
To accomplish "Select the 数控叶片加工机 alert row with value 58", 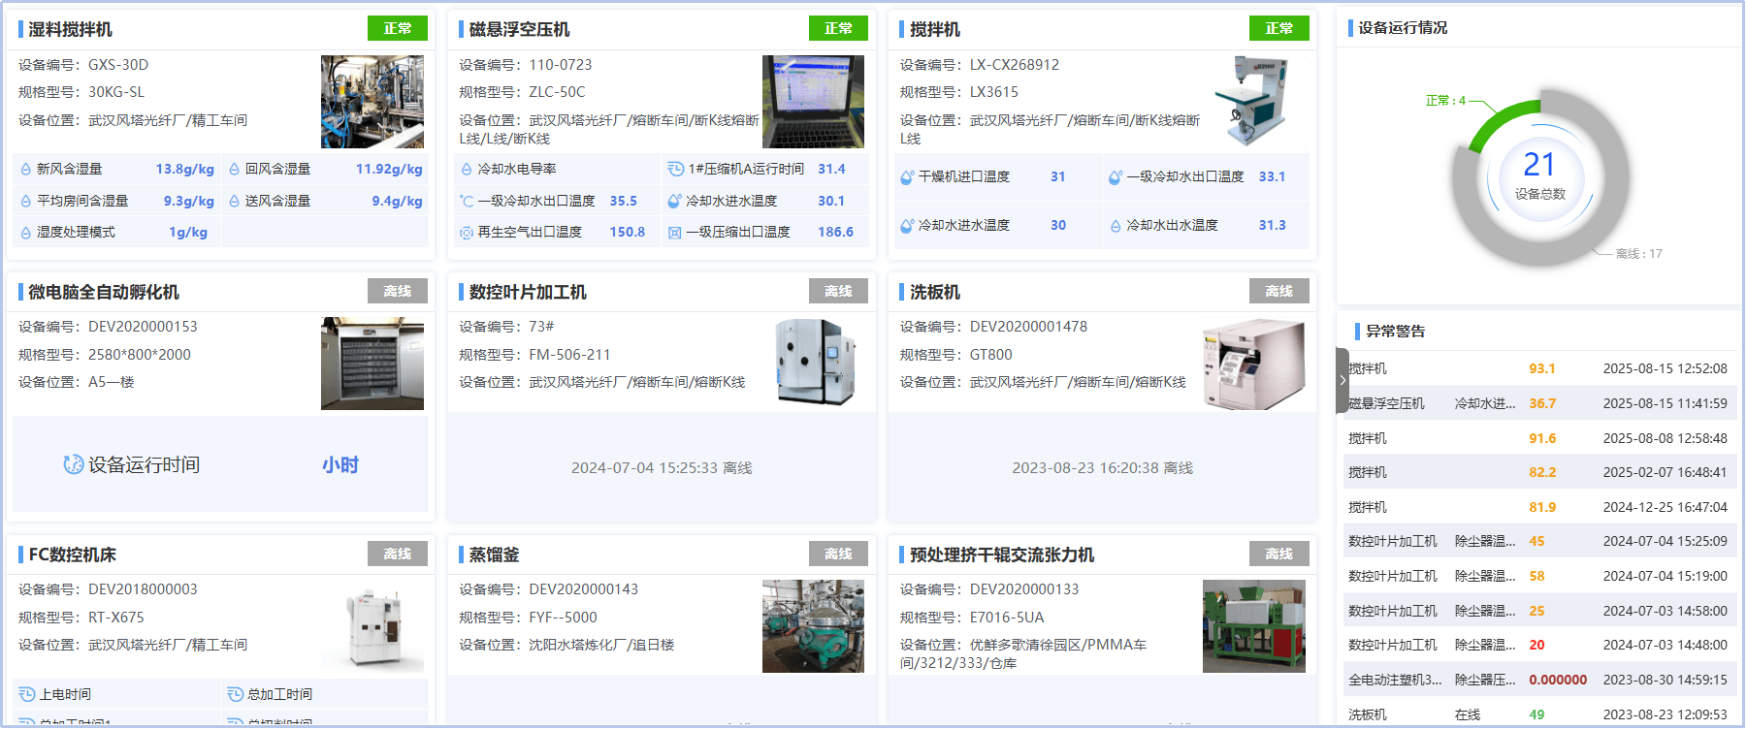I will 1539,576.
